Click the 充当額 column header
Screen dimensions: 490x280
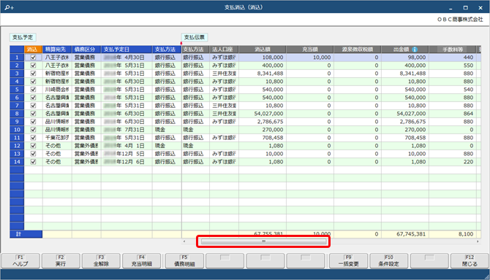310,50
